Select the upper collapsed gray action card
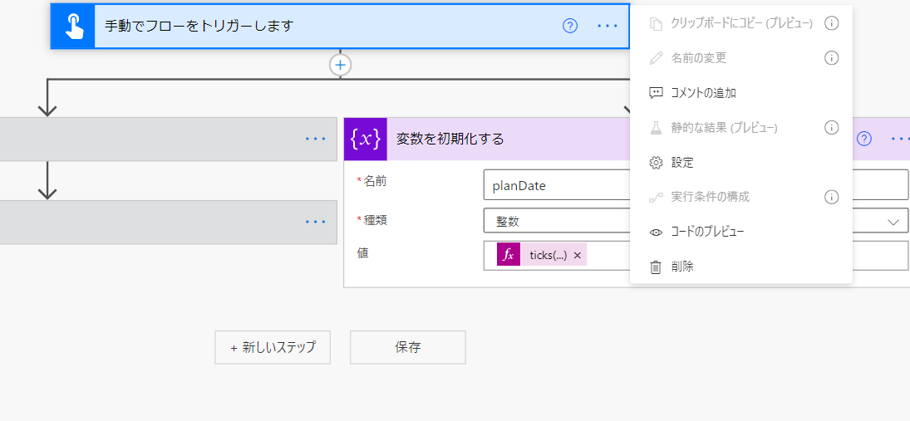The image size is (910, 421). coord(169,140)
